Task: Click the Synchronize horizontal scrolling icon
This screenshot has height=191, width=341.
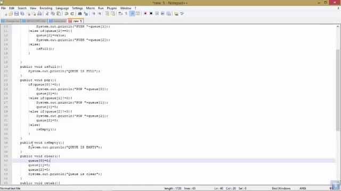Action: pyautogui.click(x=112, y=14)
